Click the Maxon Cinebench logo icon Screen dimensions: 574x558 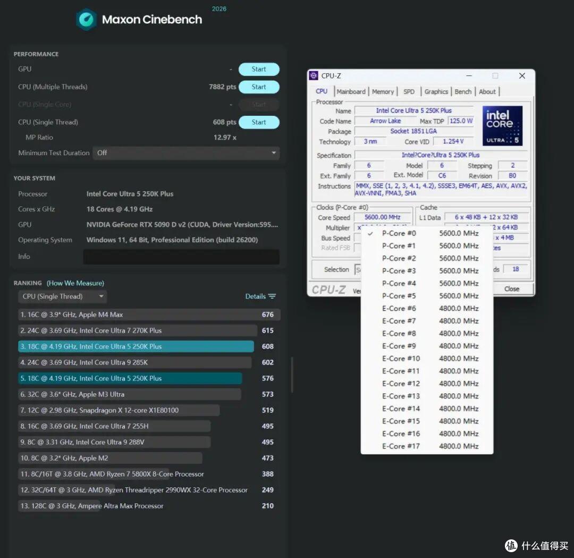click(x=87, y=20)
